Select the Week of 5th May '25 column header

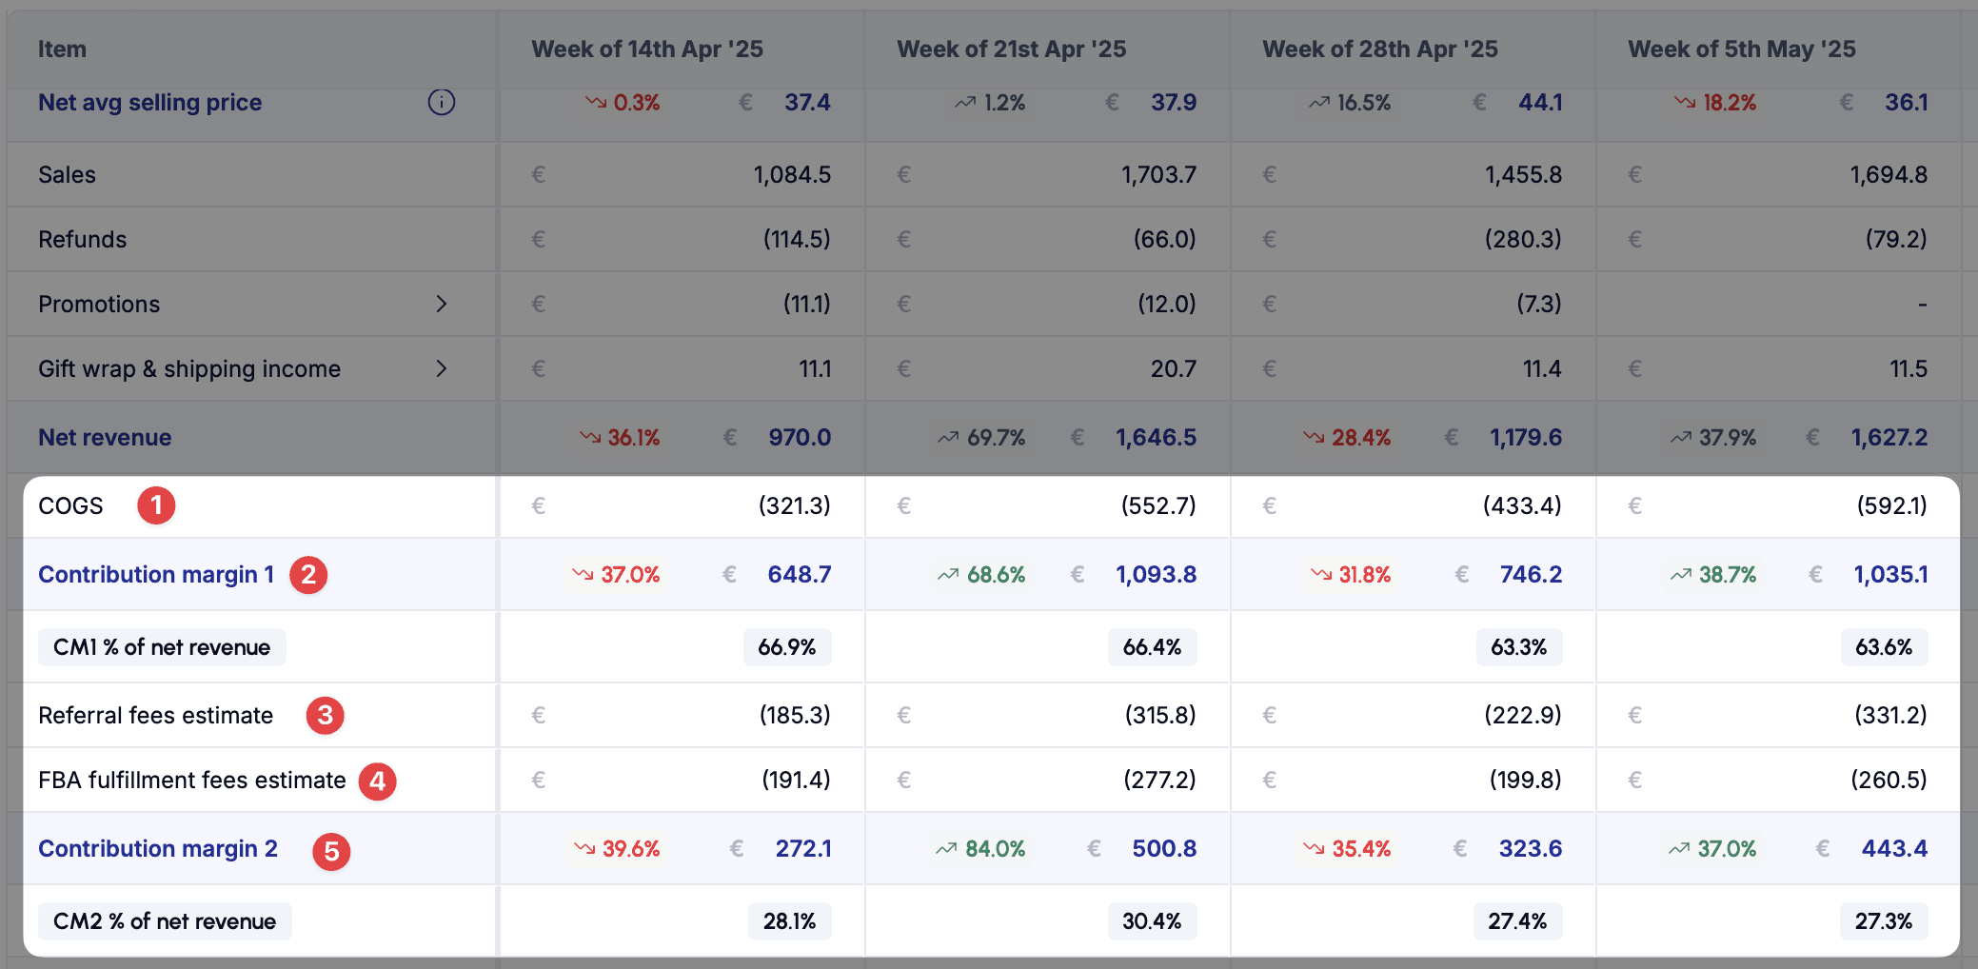pyautogui.click(x=1742, y=49)
